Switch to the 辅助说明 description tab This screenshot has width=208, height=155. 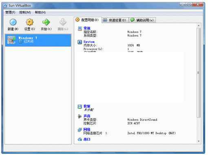[x=142, y=20]
